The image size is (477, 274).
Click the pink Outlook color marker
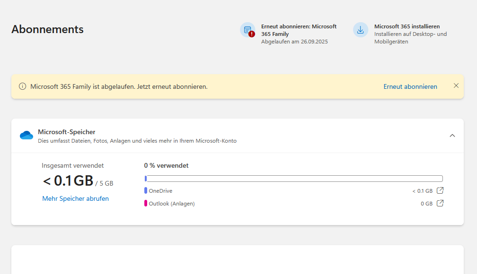[x=146, y=203]
